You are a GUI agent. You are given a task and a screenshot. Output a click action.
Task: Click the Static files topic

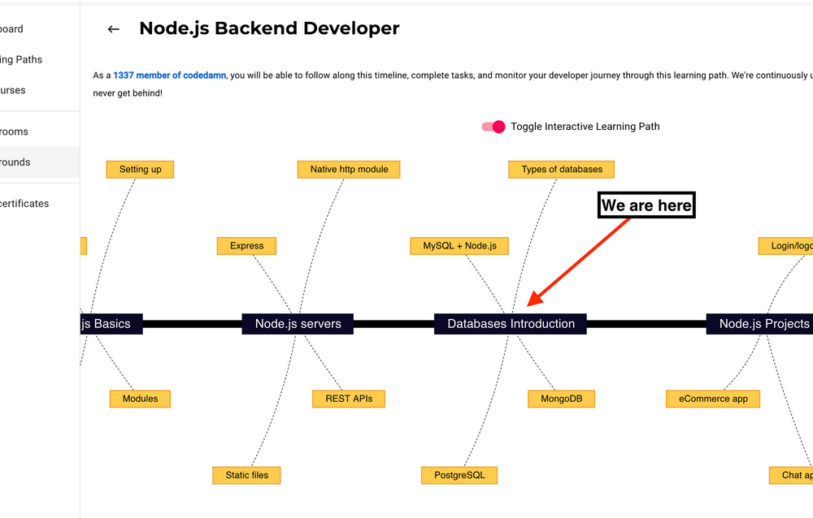(x=246, y=475)
